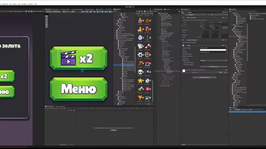Image resolution: width=266 pixels, height=149 pixels.
Task: Select the red badge sprite thumbnail
Action: [148, 89]
